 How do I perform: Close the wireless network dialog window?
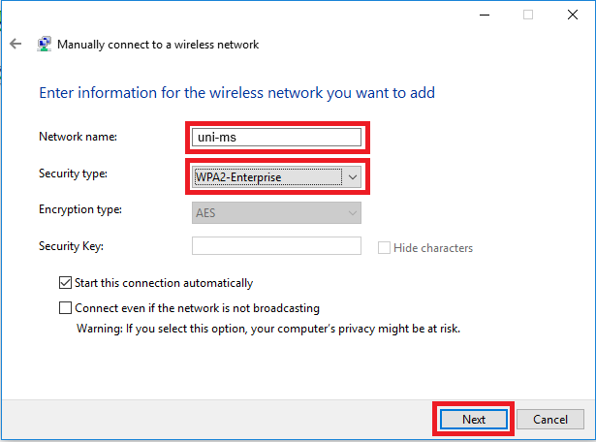click(x=574, y=15)
